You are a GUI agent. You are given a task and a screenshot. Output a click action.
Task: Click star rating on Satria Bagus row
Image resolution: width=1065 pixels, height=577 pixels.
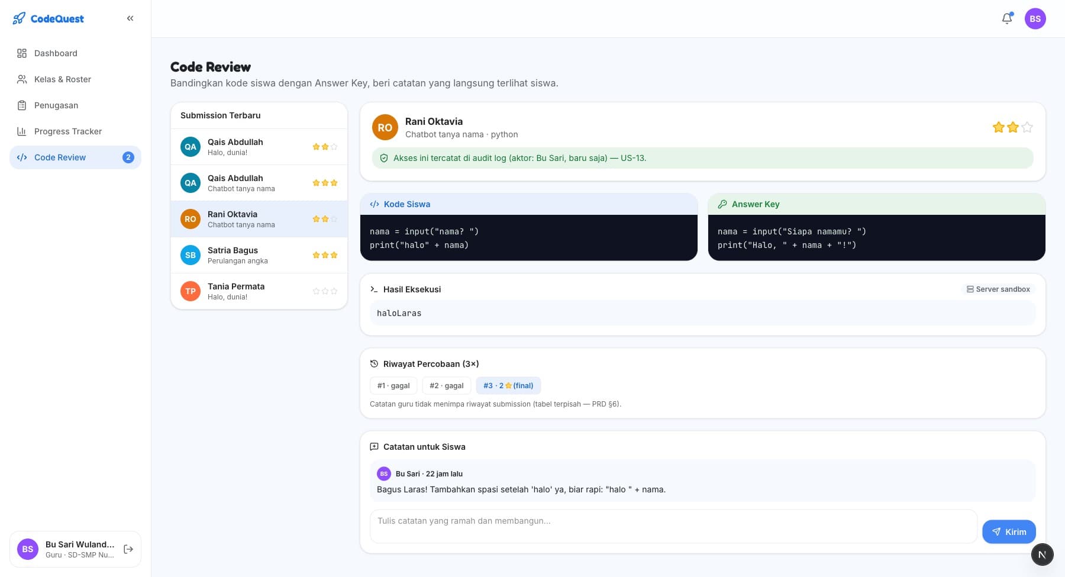[x=325, y=255]
